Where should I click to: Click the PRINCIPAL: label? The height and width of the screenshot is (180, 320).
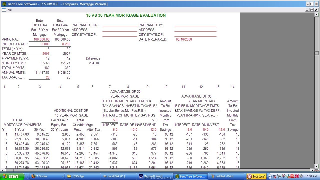pos(10,39)
